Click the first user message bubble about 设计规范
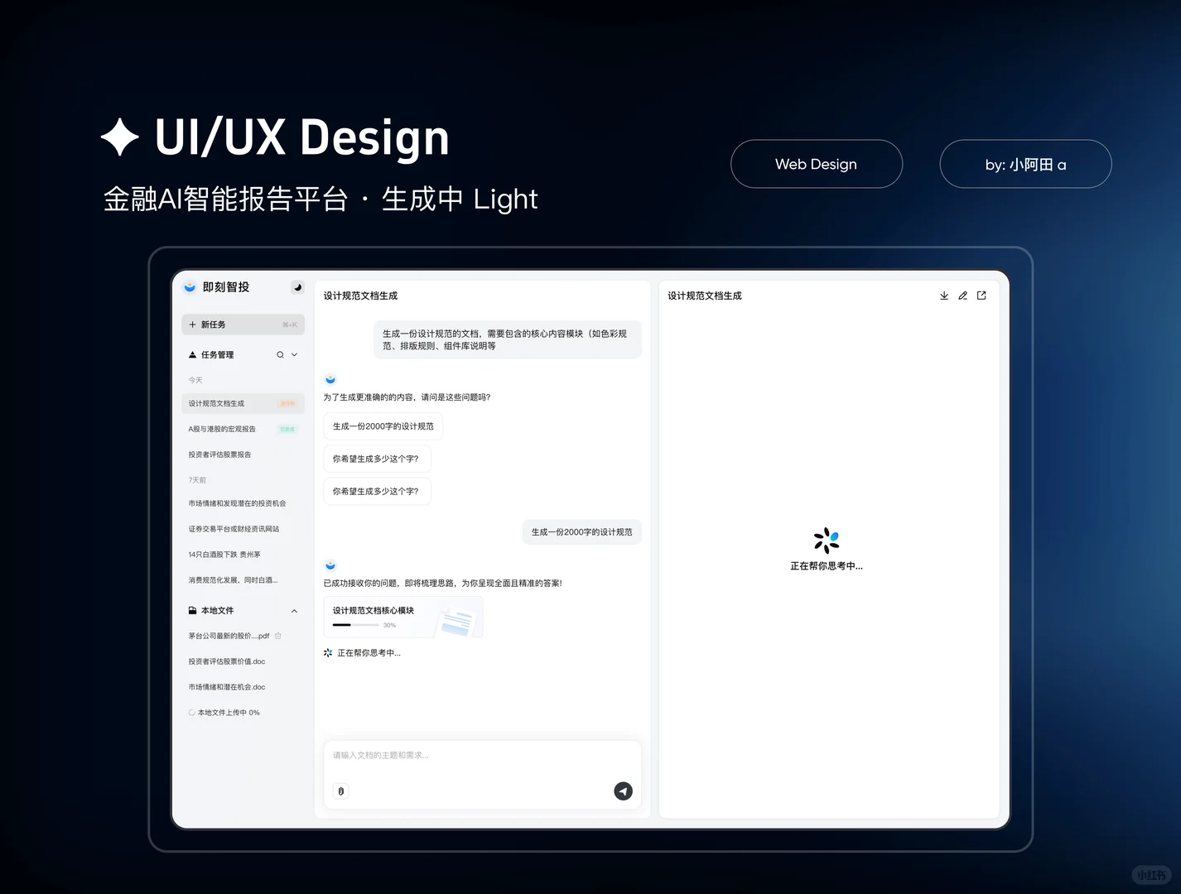 click(508, 339)
